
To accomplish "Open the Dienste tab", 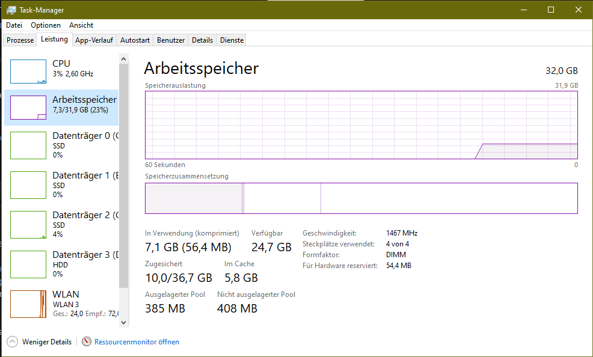I will coord(232,40).
